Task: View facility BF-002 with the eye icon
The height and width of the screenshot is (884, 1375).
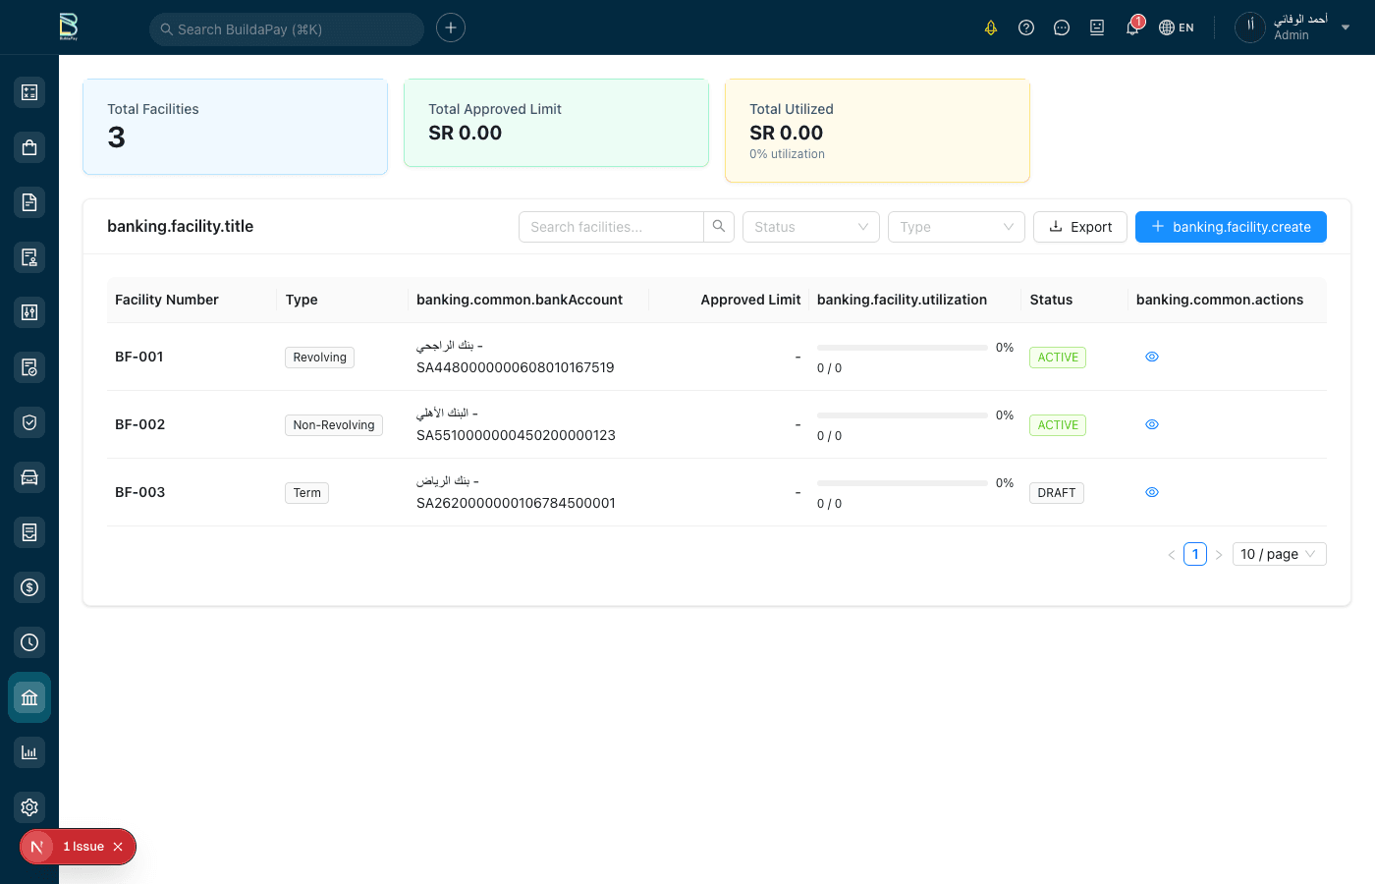Action: click(1152, 424)
